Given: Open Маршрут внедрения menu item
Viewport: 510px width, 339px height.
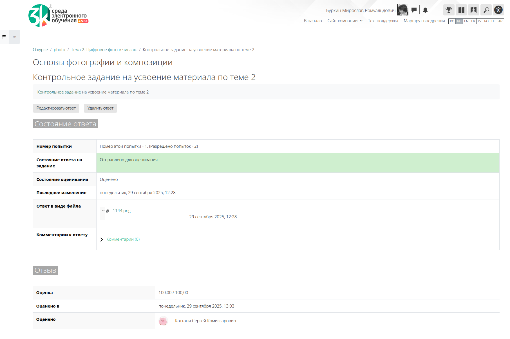Looking at the screenshot, I should point(424,21).
